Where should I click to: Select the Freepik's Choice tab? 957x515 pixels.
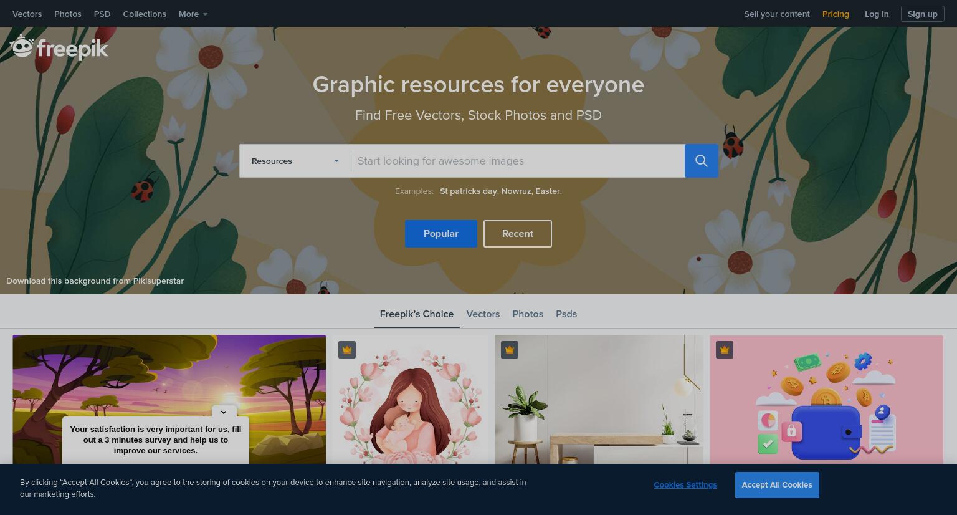[417, 314]
